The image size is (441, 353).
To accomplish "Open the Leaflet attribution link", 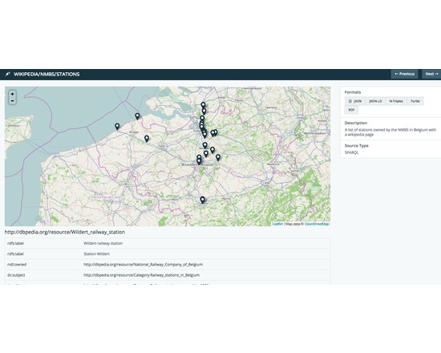I will (277, 224).
